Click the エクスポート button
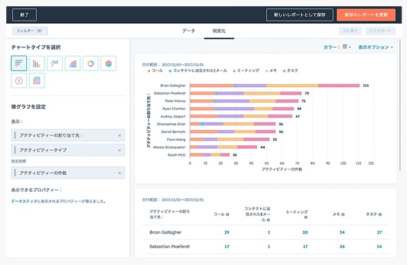 click(380, 31)
